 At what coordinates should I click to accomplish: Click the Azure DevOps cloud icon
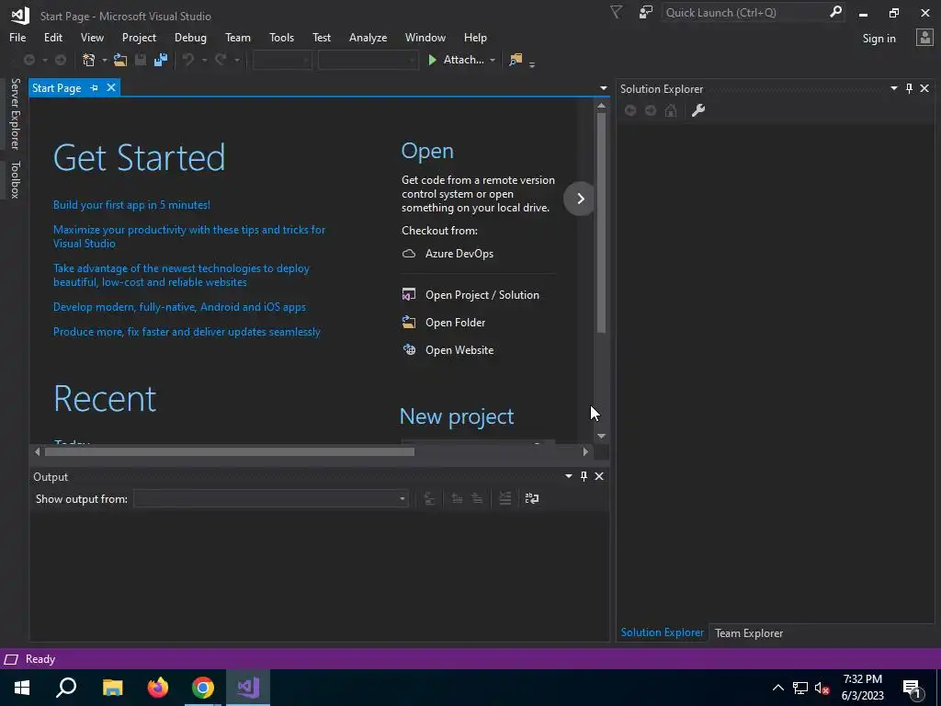[x=409, y=254]
